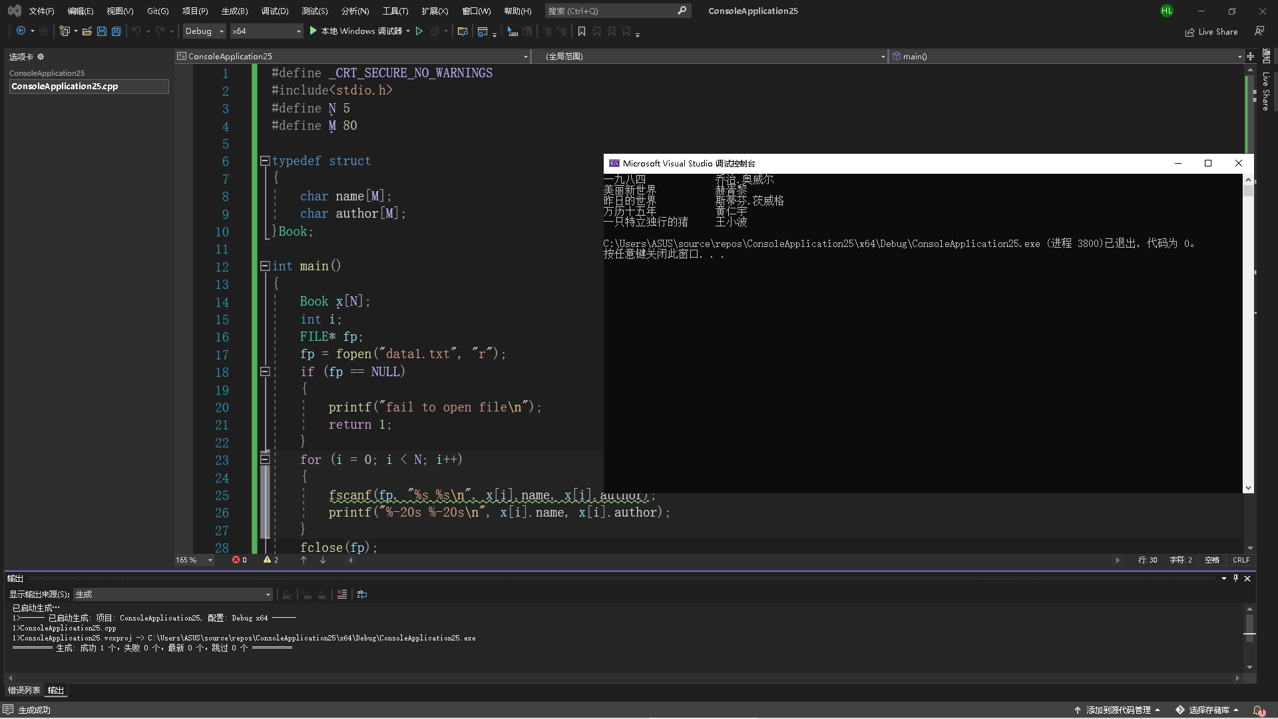Click the search box in title bar
Screen dimensions: 1278x719
pos(611,11)
